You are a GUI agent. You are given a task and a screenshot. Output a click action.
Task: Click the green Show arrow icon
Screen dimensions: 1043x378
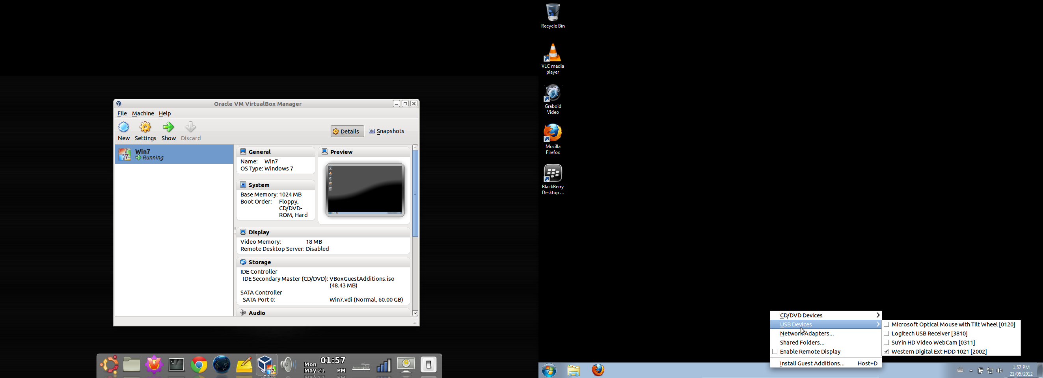coord(168,127)
